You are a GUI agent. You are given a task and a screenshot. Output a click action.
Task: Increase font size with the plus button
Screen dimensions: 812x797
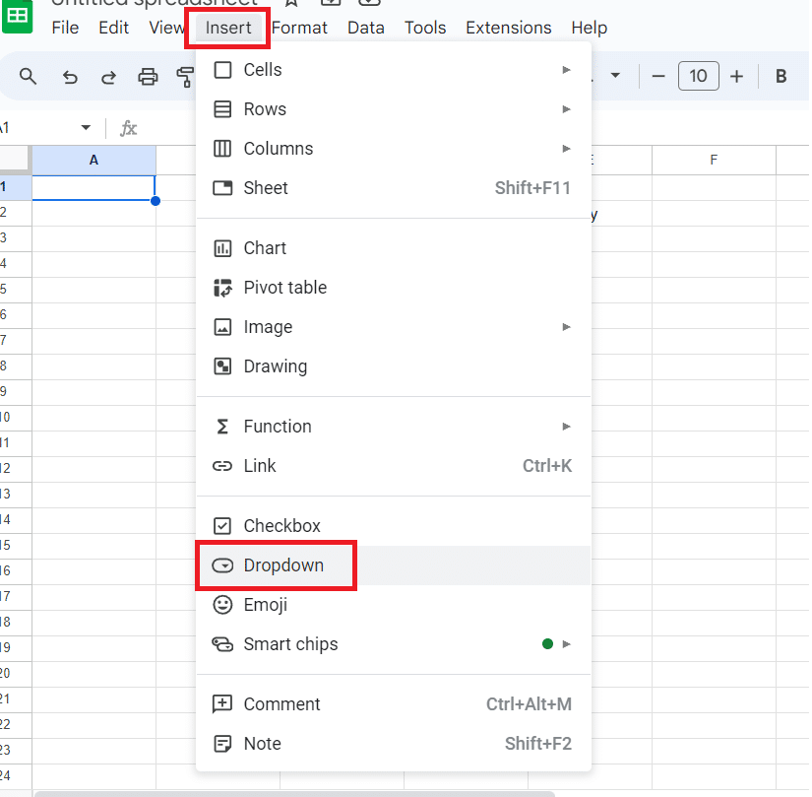736,76
